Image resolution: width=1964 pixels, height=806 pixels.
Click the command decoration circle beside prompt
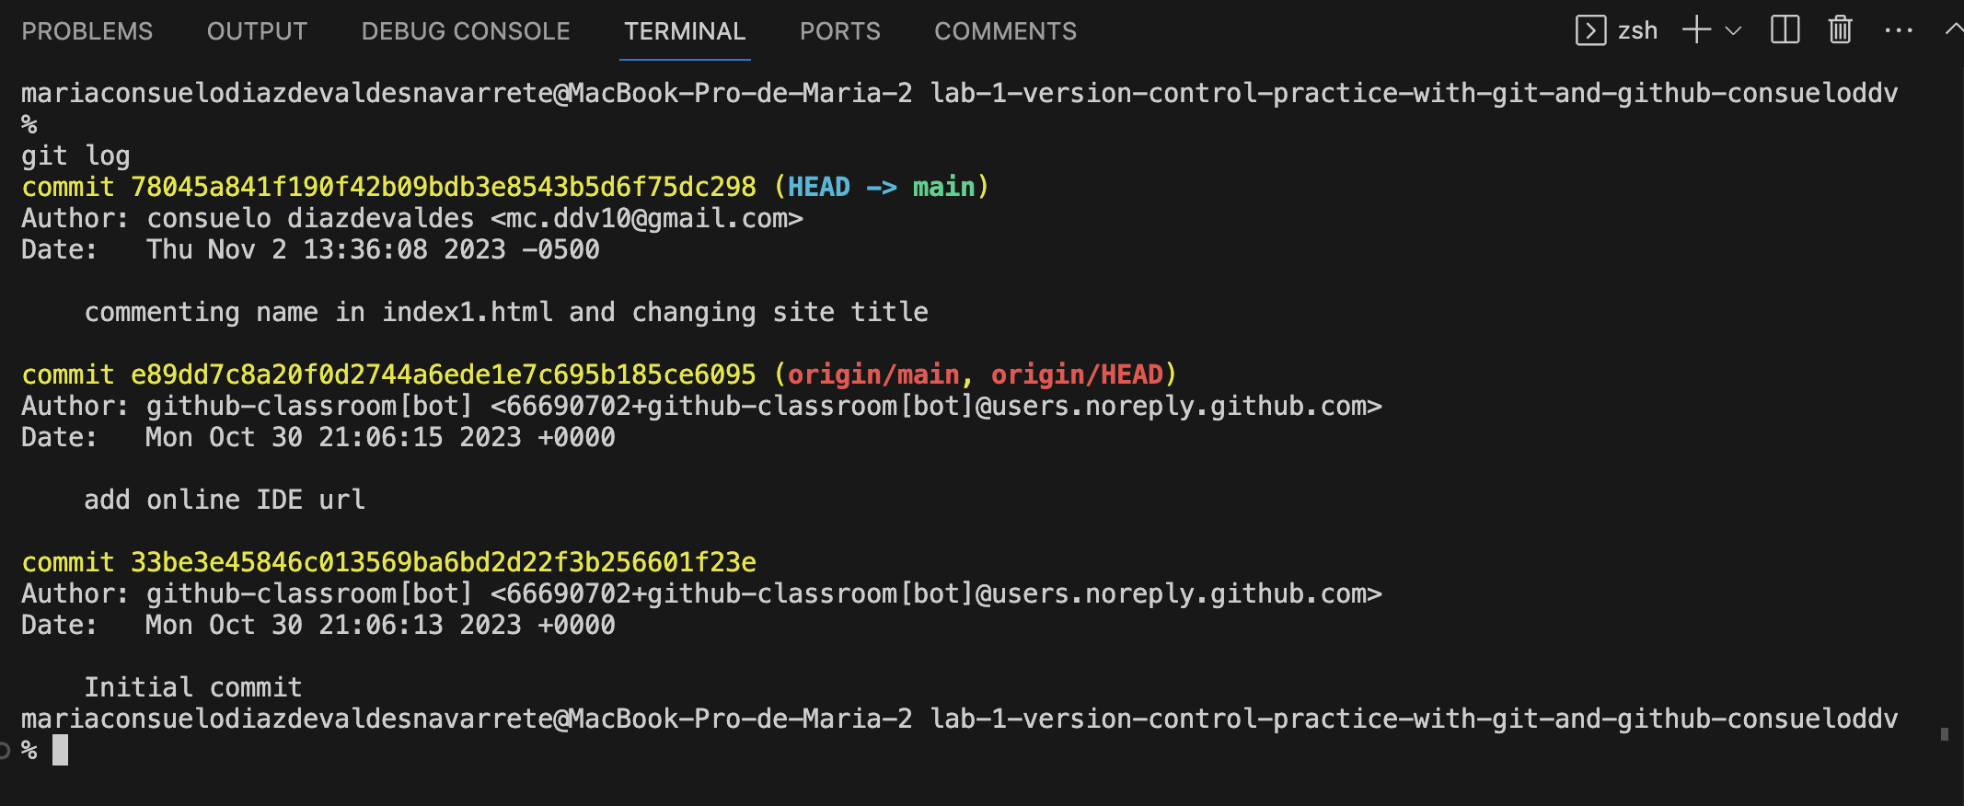coord(4,751)
